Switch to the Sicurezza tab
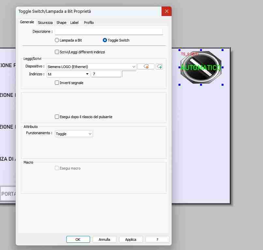 [x=45, y=23]
